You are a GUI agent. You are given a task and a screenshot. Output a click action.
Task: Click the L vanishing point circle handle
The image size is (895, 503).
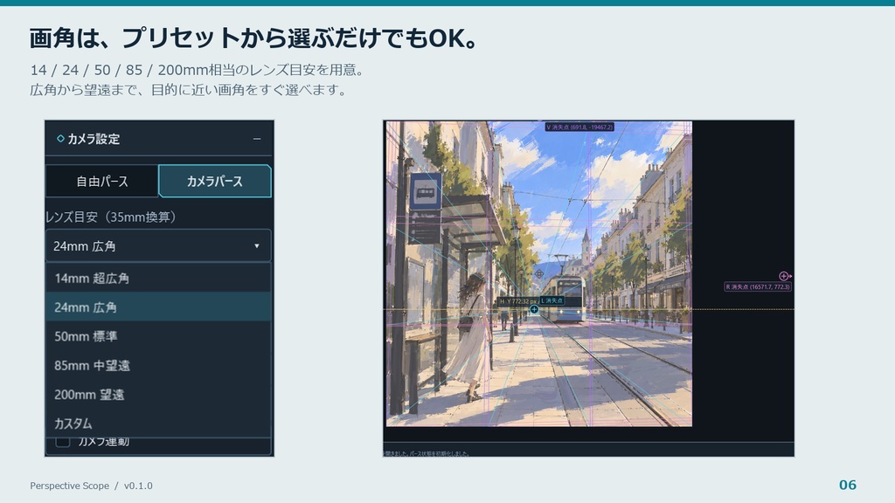(x=534, y=310)
